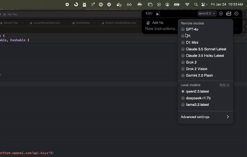Select deepseek-r1:7b local model
The width and height of the screenshot is (247, 157).
(x=198, y=98)
